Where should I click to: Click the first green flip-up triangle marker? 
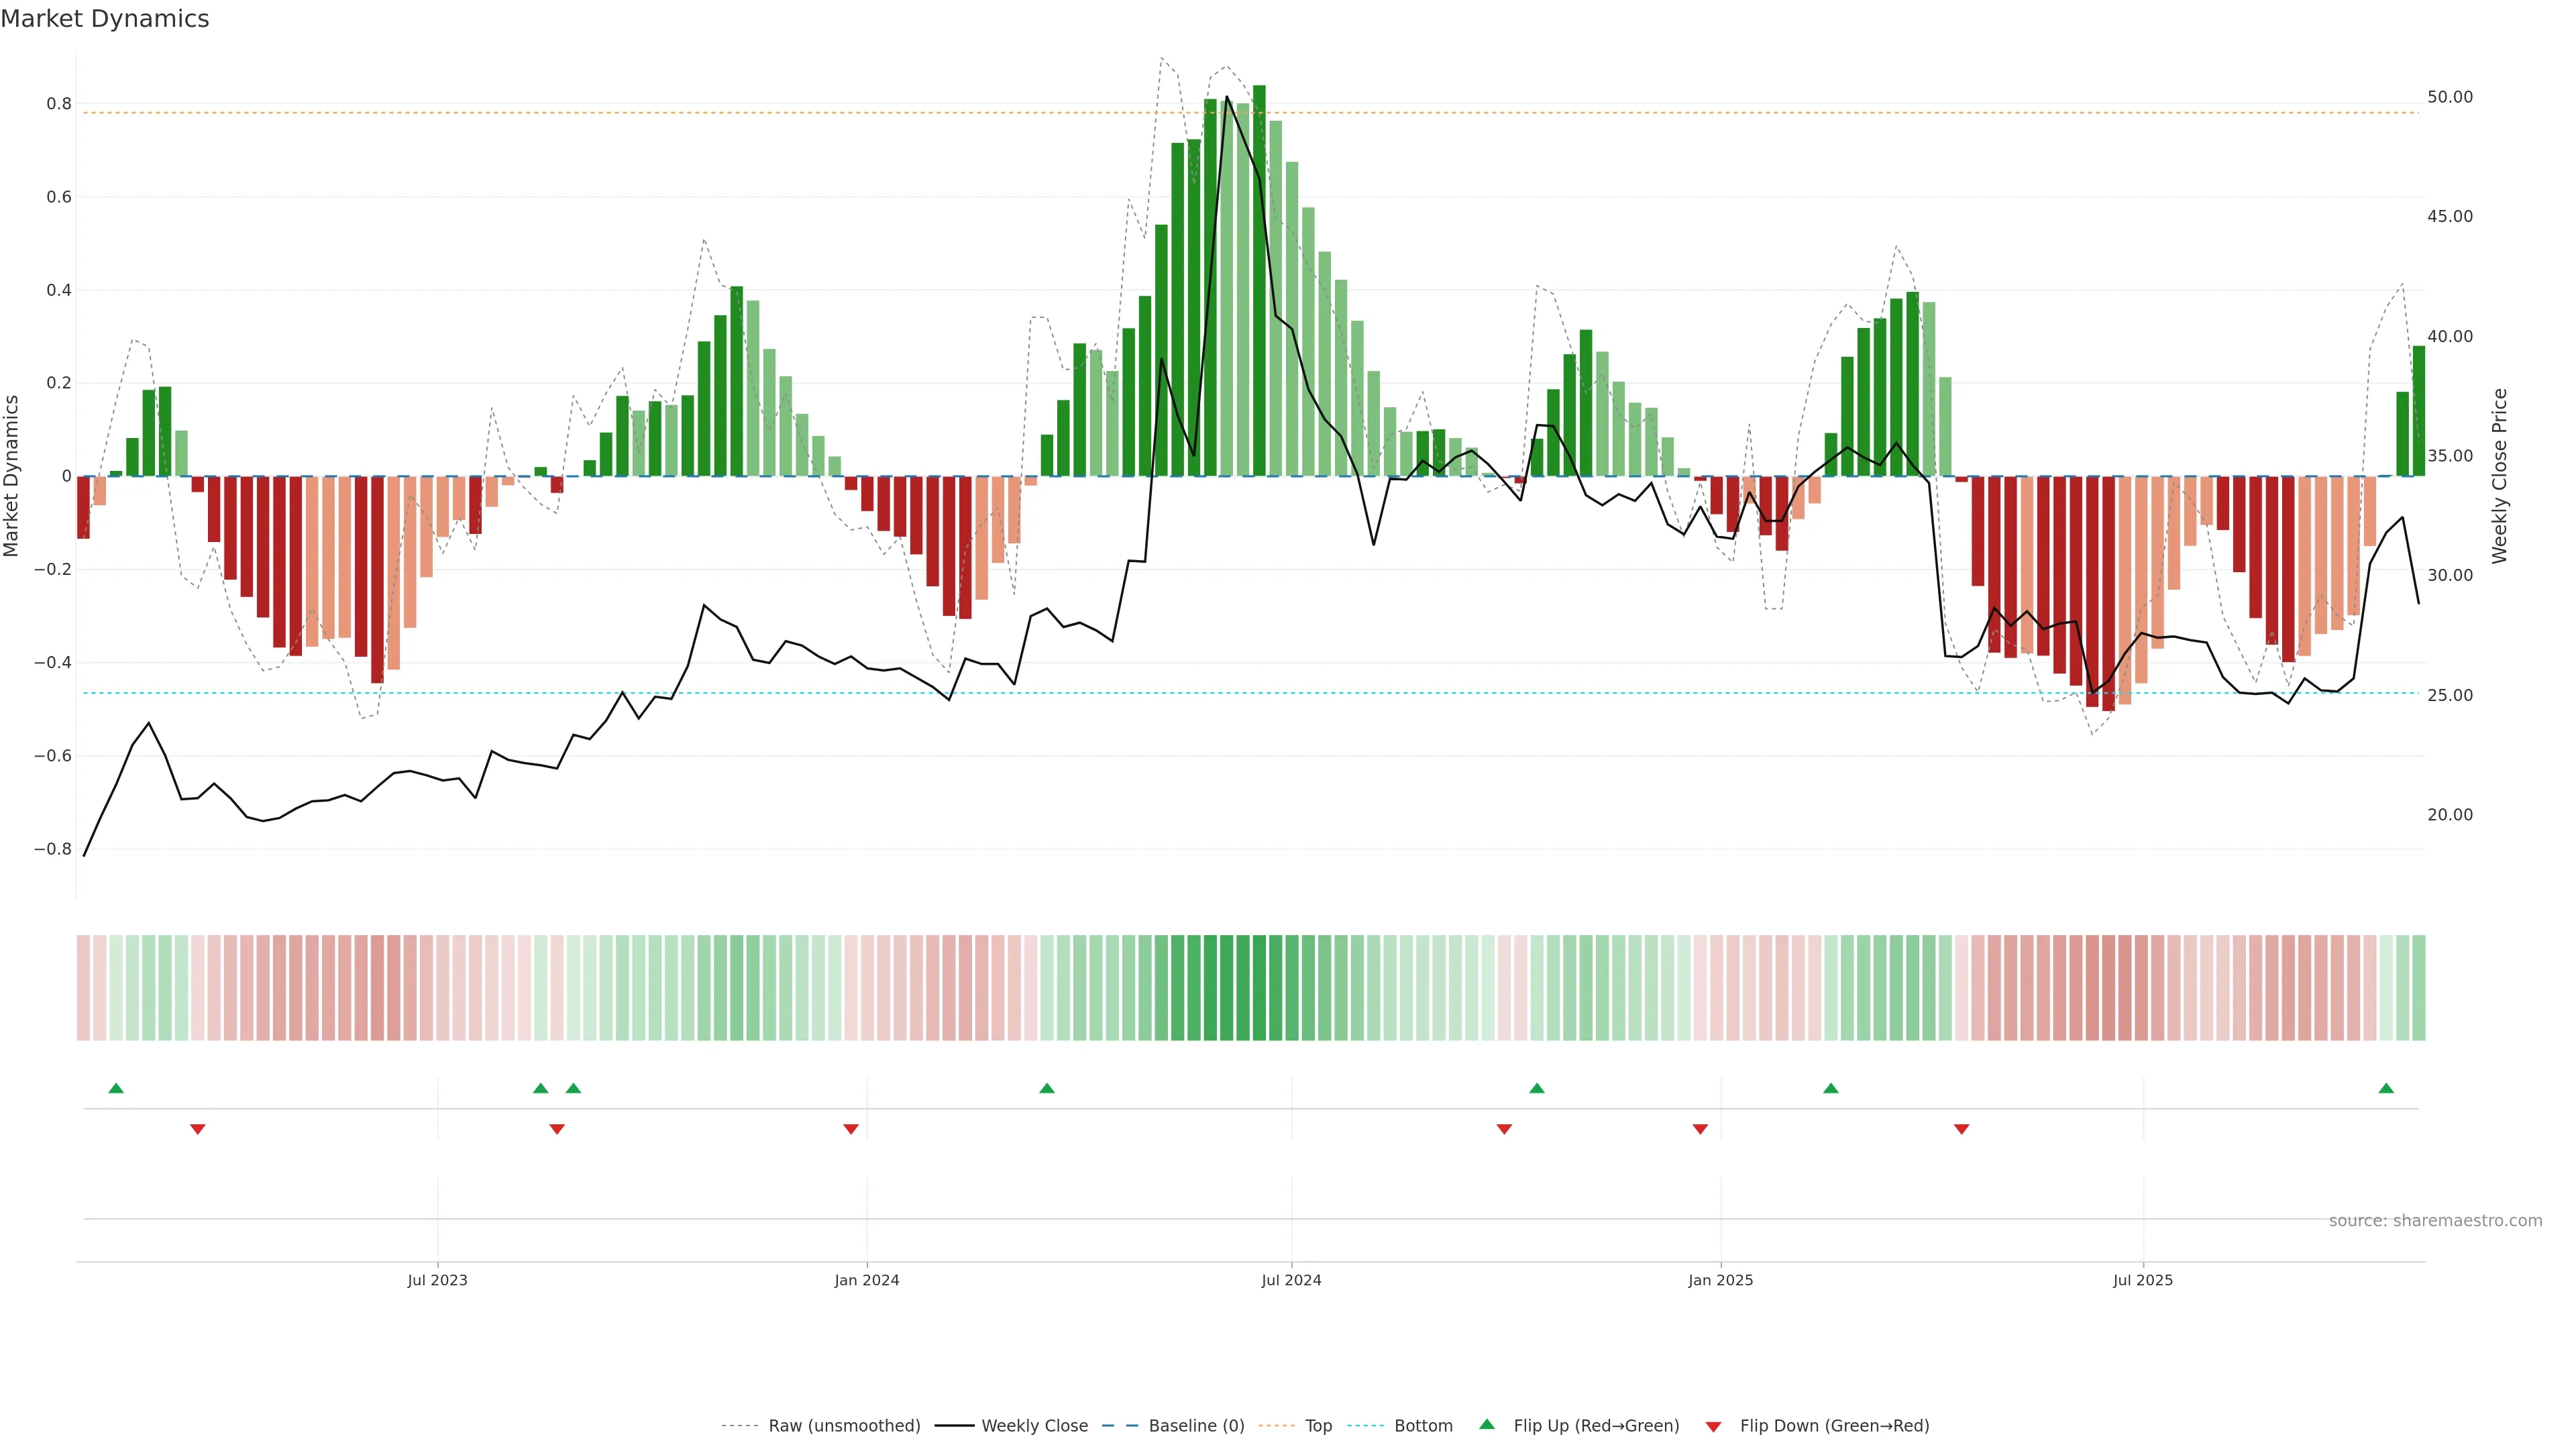click(x=116, y=1088)
